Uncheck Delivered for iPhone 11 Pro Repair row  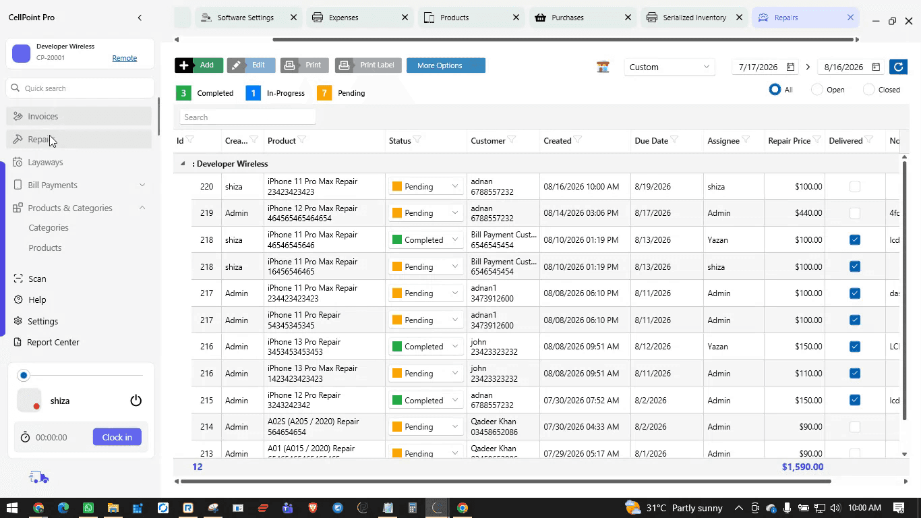point(855,320)
